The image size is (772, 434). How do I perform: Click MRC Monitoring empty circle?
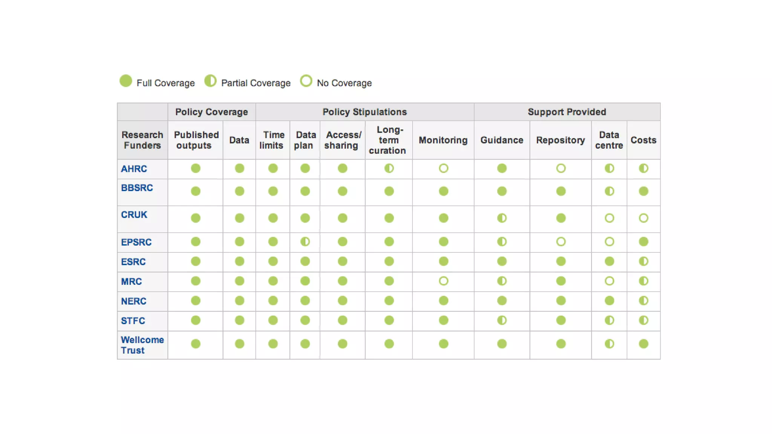point(443,281)
